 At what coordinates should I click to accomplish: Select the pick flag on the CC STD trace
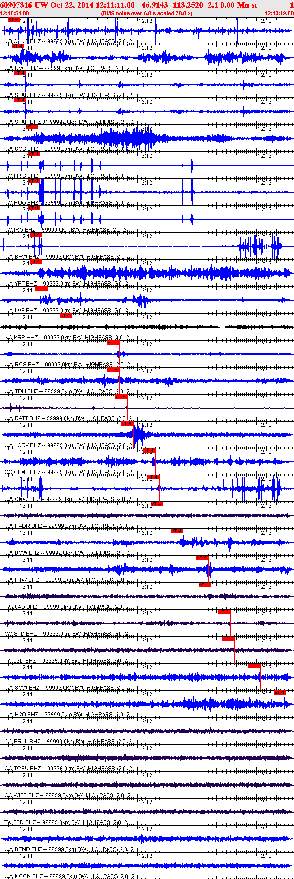point(225,612)
